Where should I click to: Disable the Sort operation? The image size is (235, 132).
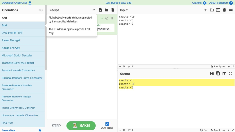point(106,18)
